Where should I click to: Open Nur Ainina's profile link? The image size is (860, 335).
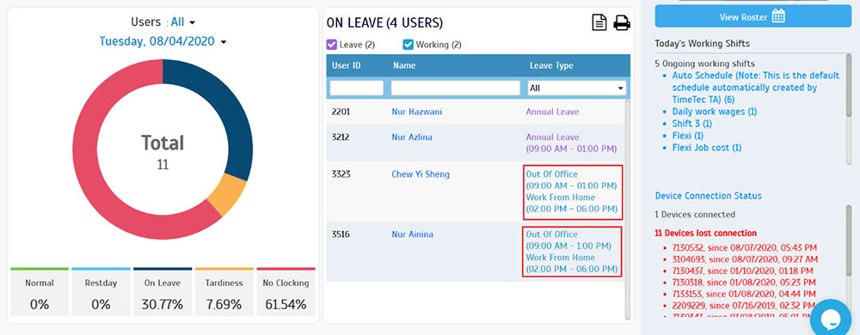pos(413,234)
